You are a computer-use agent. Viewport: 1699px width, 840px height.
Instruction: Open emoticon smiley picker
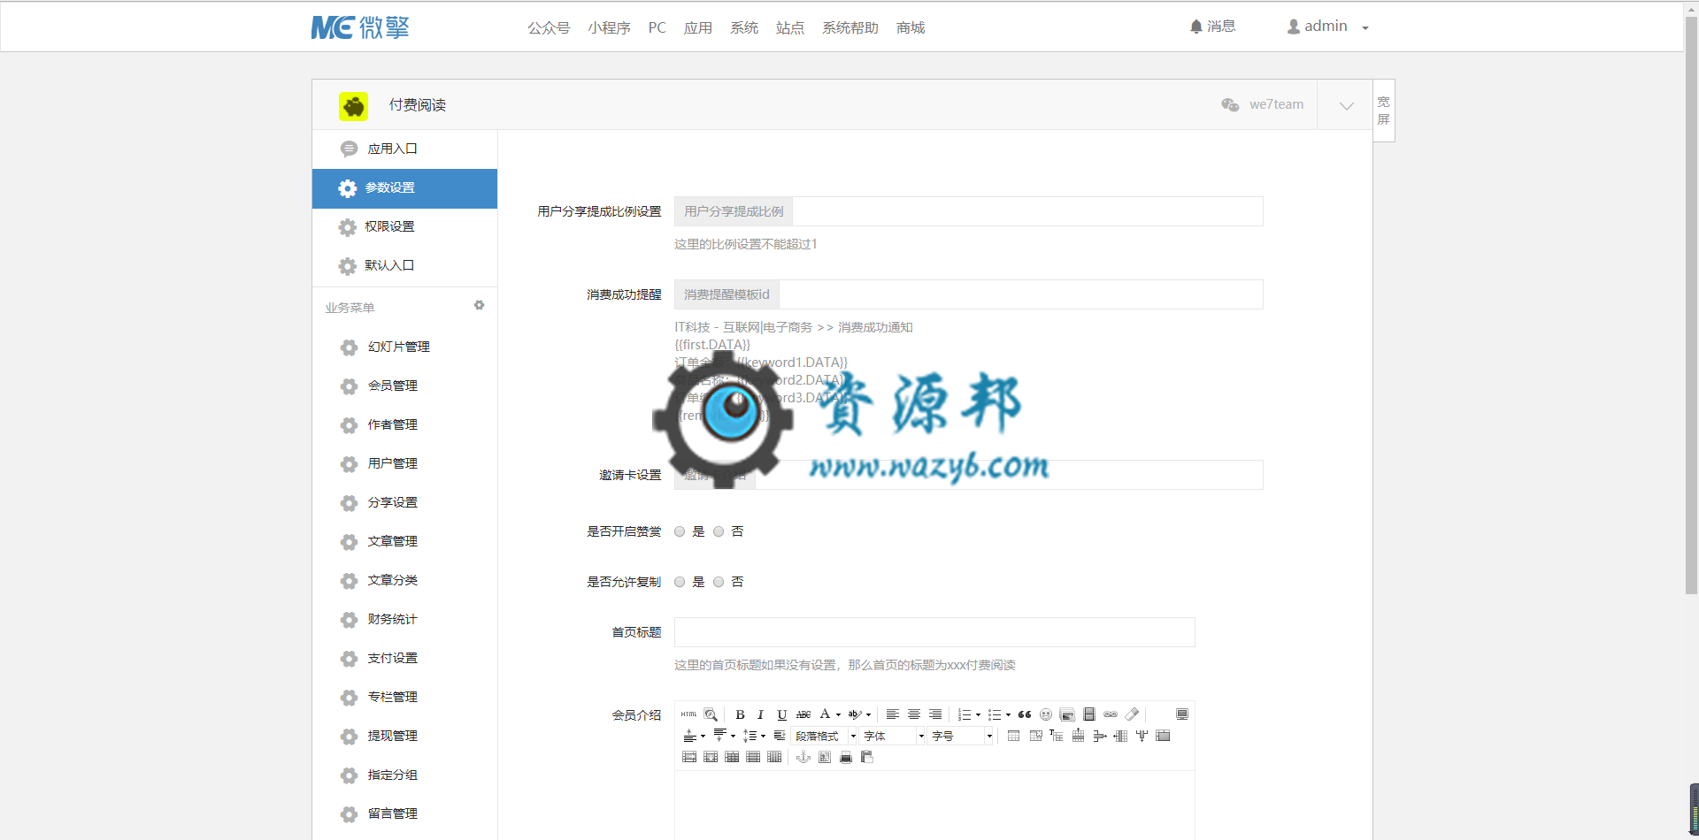(x=1046, y=714)
